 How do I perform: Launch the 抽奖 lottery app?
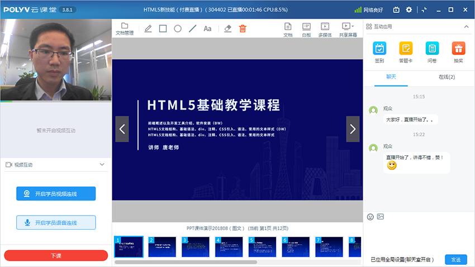458,52
